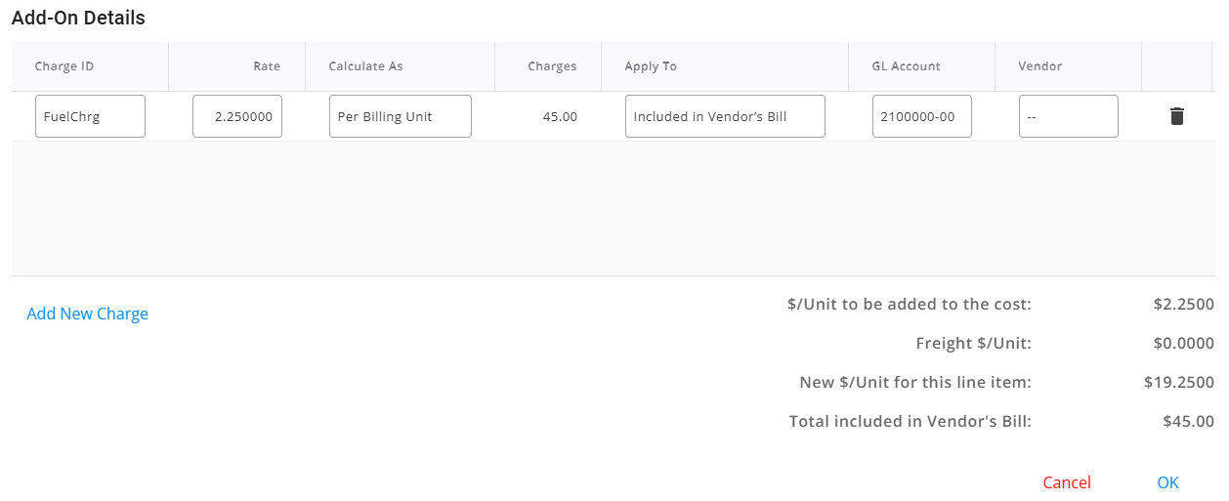Image resolution: width=1229 pixels, height=501 pixels.
Task: Click the Add New Charge link
Action: (88, 313)
